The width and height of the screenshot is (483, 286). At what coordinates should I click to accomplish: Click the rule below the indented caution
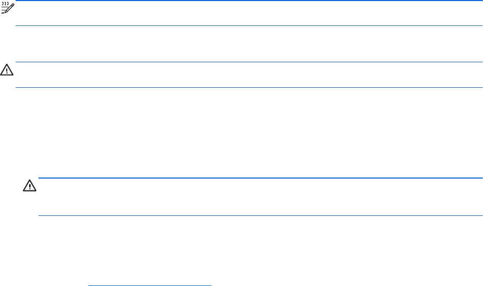click(260, 215)
